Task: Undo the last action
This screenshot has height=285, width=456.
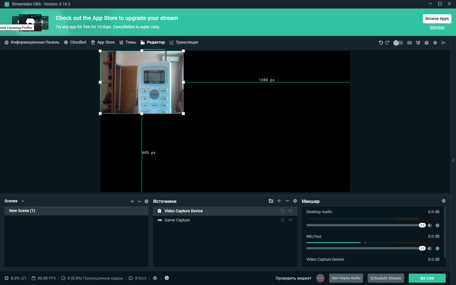Action: point(381,43)
